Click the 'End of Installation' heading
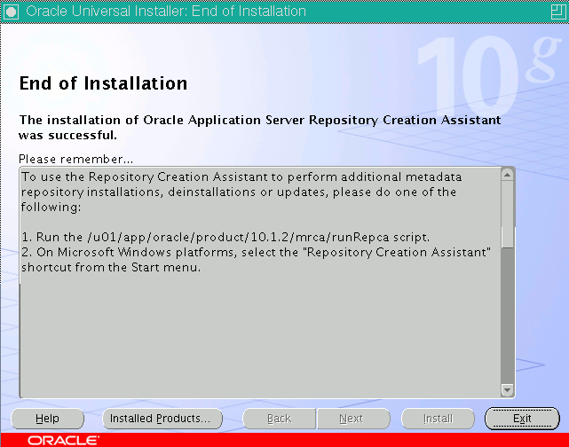 point(103,83)
